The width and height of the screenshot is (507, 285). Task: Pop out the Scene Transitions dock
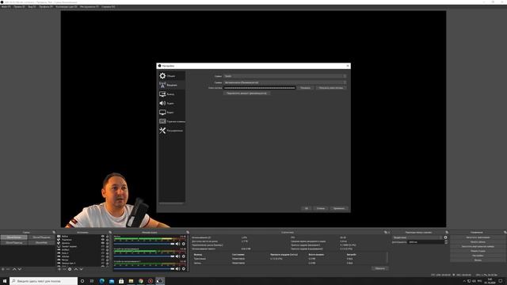447,232
